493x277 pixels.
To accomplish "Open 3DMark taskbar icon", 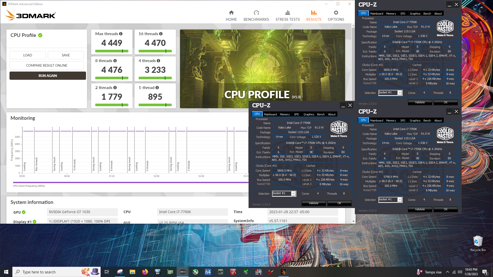I will [283, 272].
